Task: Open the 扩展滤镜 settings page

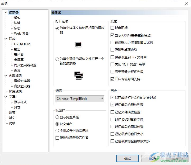Action: [15, 91]
